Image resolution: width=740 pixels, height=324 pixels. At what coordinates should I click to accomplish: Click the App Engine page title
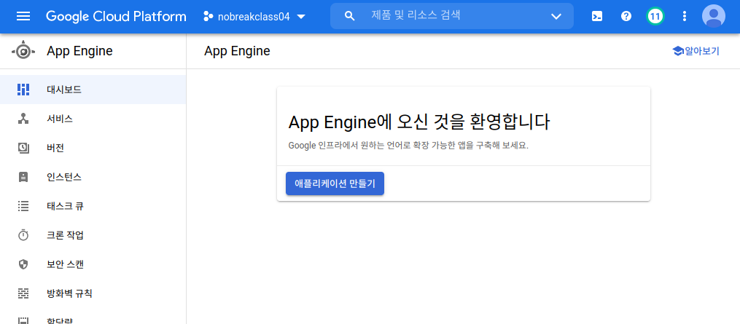(x=238, y=52)
